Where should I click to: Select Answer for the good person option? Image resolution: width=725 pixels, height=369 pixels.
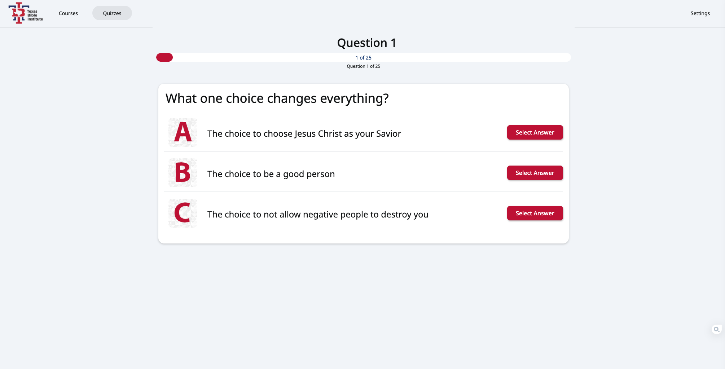535,173
